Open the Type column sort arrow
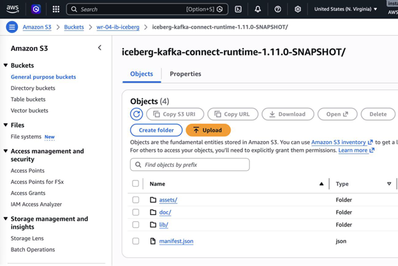The width and height of the screenshot is (398, 266). pyautogui.click(x=389, y=184)
